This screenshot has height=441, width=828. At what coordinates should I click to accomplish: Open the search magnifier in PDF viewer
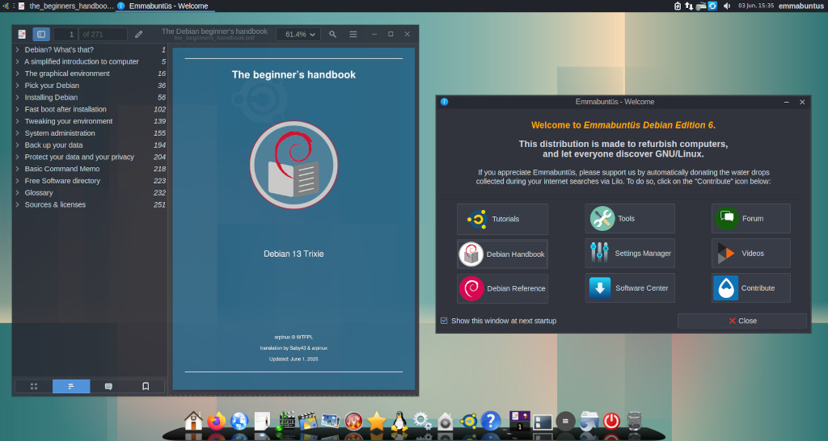[332, 34]
